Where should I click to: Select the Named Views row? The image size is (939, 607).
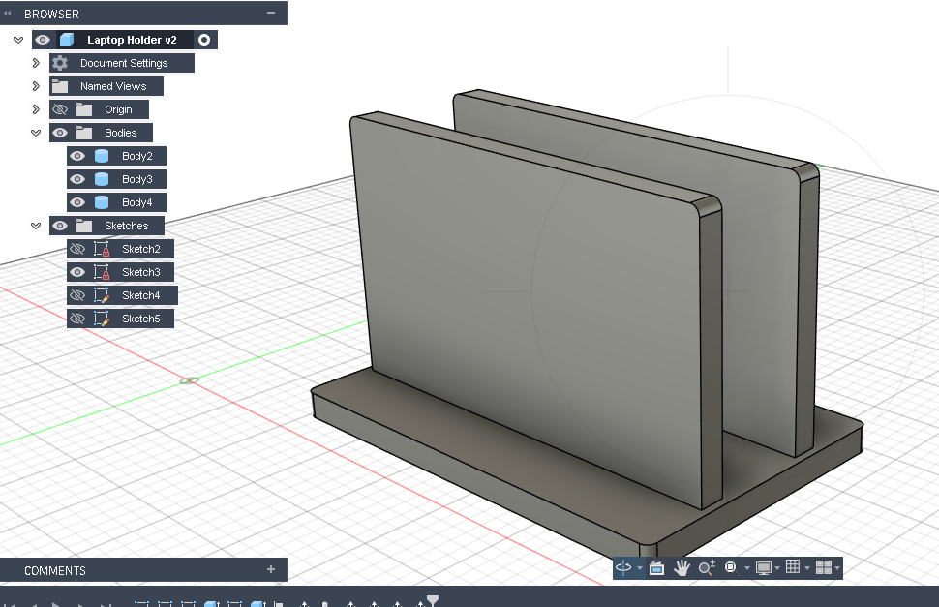(x=106, y=86)
